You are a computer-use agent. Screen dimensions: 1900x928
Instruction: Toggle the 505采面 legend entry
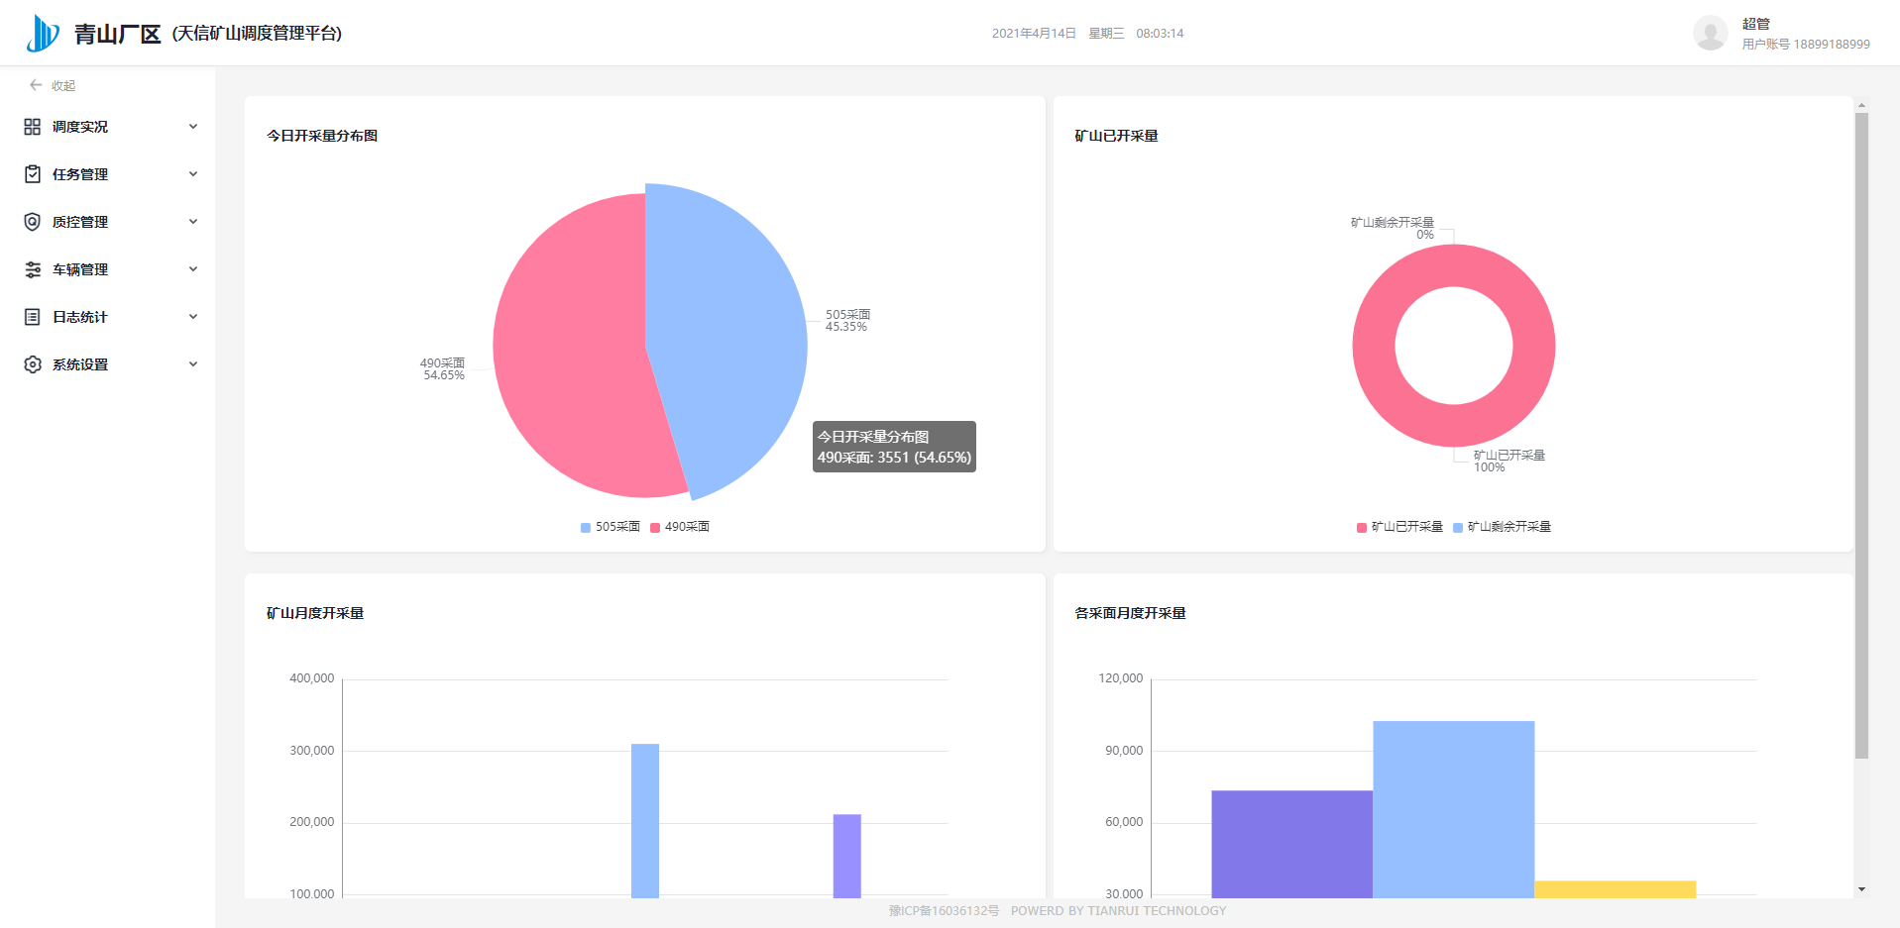point(611,527)
